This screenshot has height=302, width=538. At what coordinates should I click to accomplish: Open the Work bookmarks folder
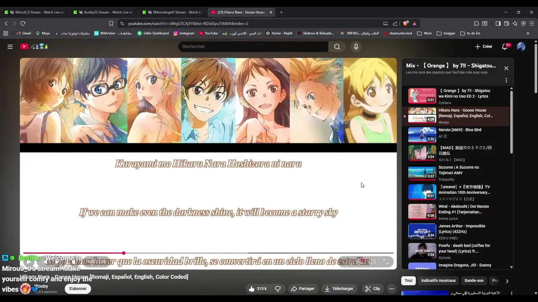425,33
